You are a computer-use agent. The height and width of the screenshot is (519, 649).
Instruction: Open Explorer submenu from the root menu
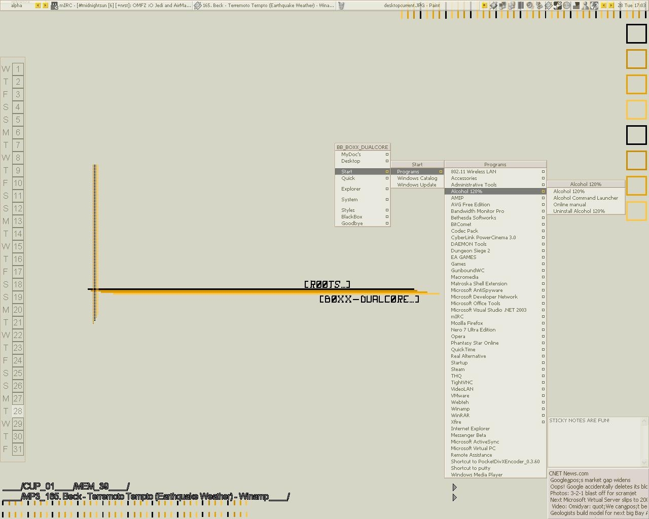point(363,189)
